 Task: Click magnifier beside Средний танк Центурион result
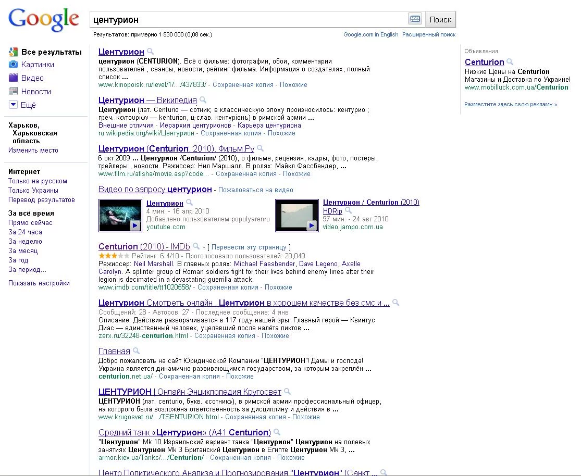coord(277,432)
